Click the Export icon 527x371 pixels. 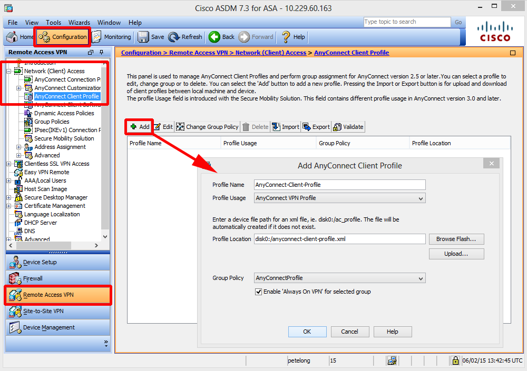click(x=307, y=127)
